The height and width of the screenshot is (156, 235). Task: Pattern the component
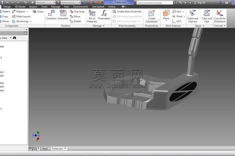pos(5,12)
